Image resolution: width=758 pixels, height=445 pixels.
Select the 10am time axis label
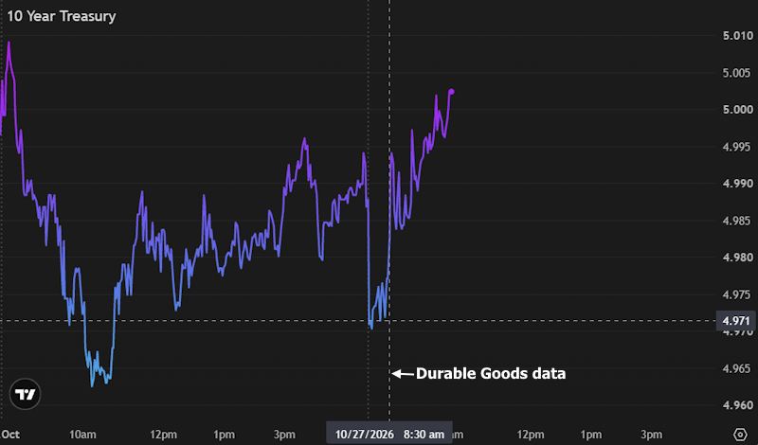click(x=82, y=435)
